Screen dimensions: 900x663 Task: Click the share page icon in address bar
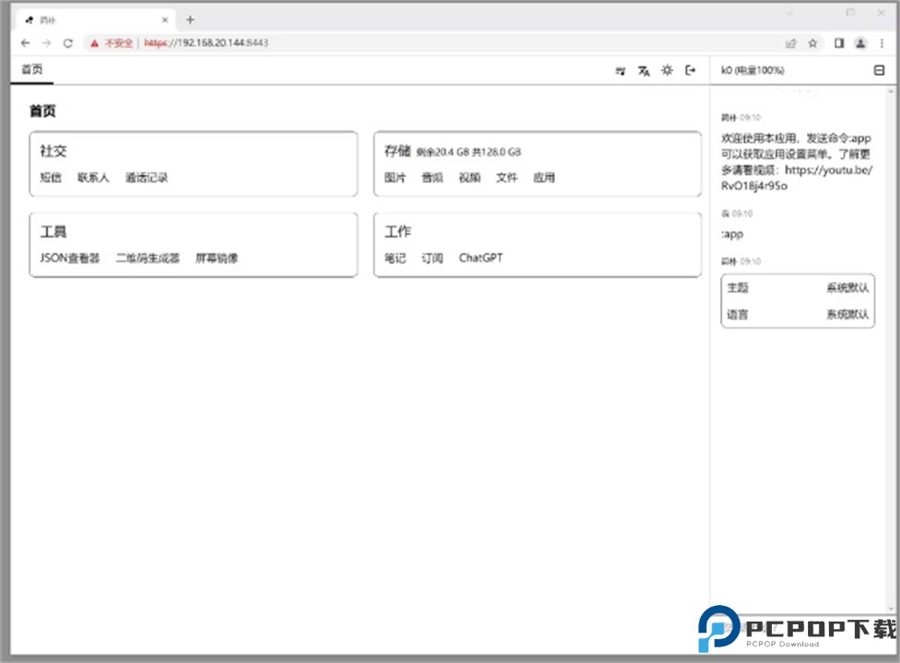coord(790,43)
